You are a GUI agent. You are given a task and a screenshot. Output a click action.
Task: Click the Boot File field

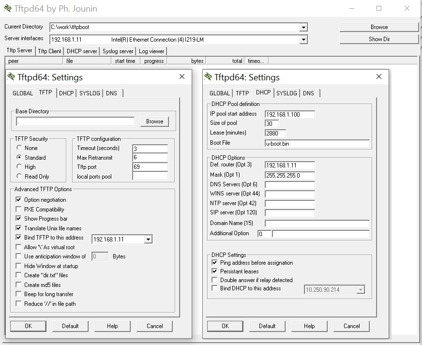317,143
